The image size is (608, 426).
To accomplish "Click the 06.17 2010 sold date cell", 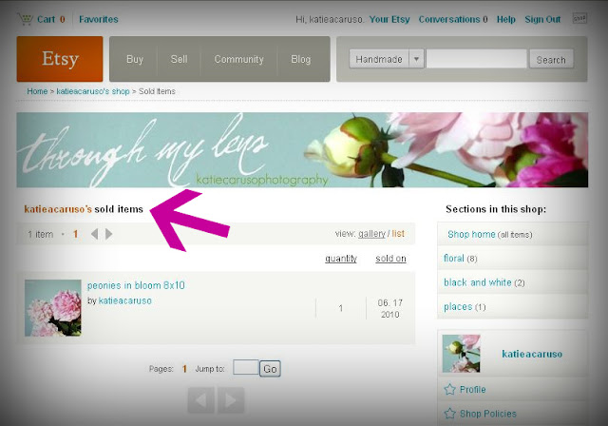I will click(x=390, y=308).
